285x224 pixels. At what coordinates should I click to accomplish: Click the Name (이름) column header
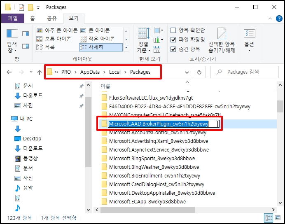coord(105,86)
